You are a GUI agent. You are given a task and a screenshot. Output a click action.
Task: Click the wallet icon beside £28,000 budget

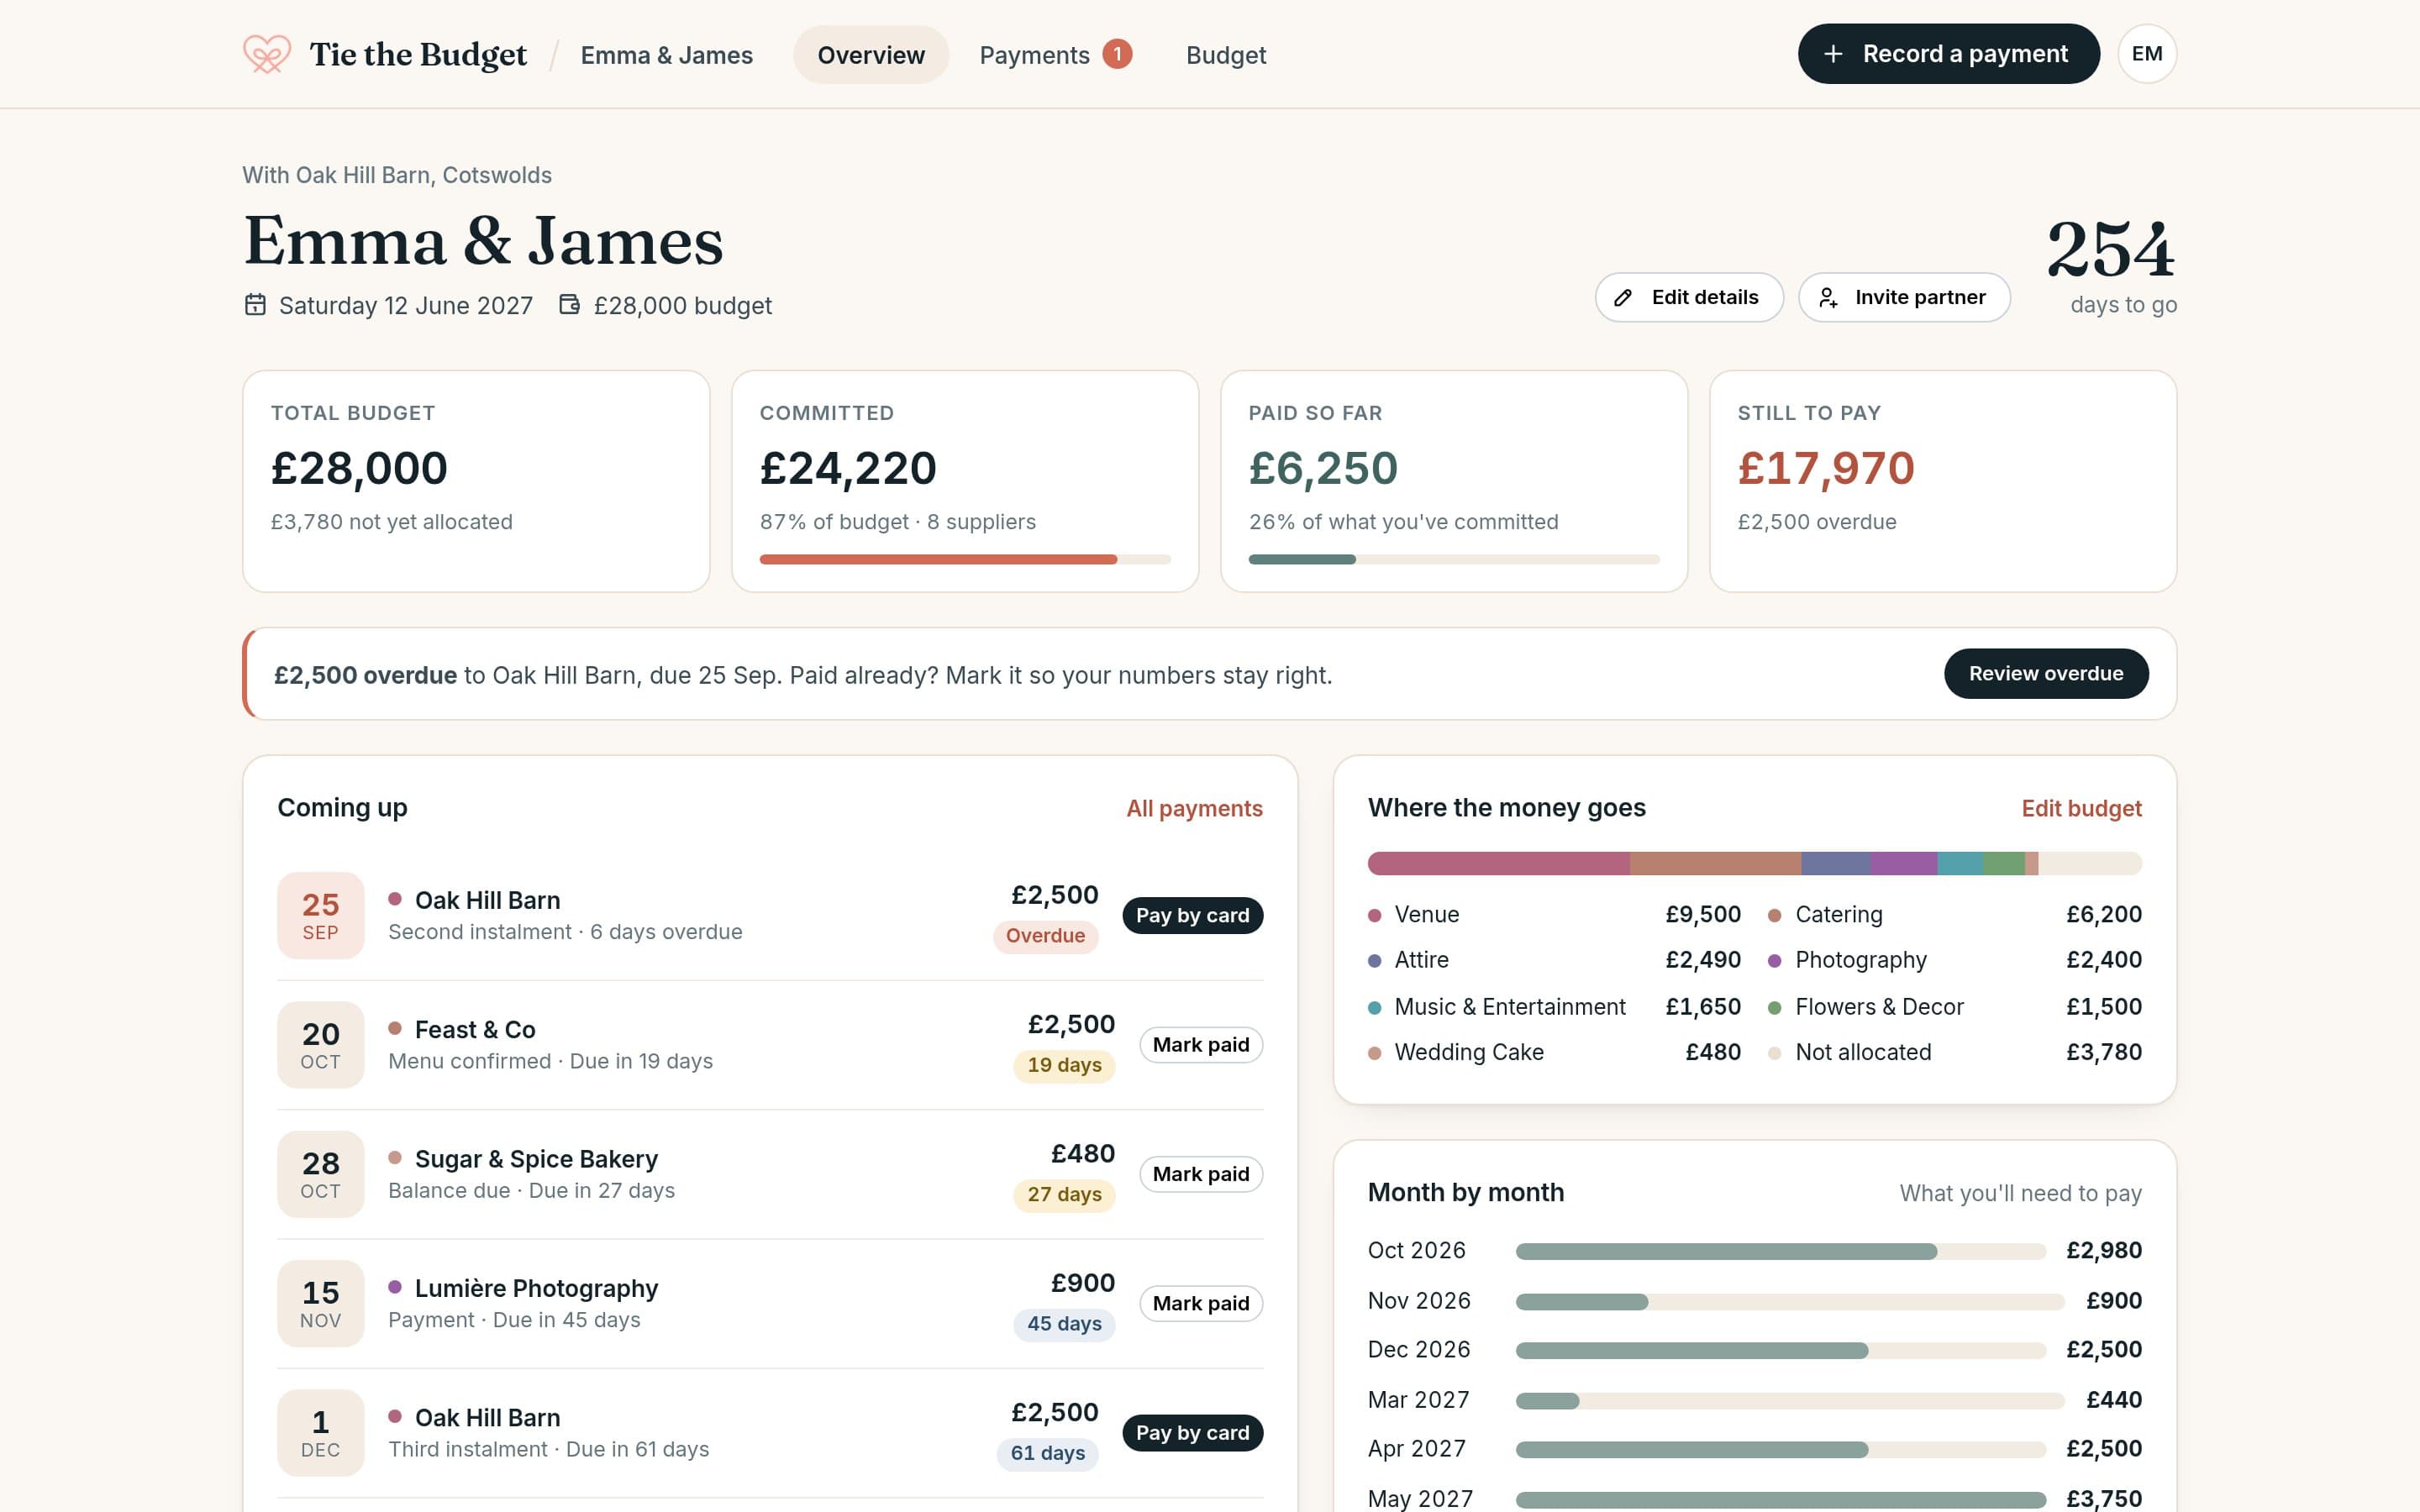click(569, 304)
